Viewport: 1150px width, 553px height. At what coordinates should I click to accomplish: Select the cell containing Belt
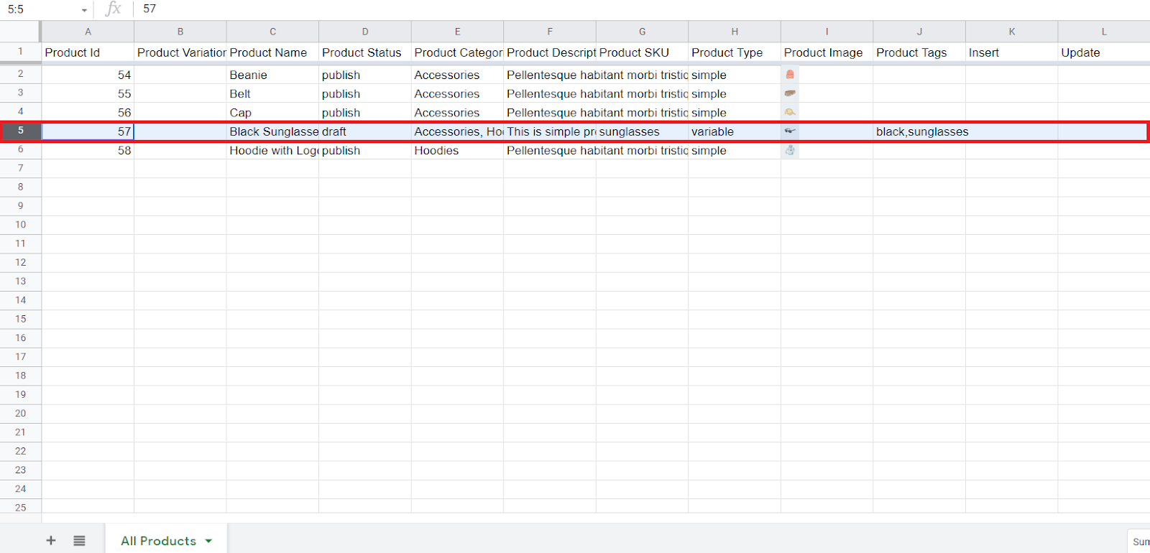click(x=272, y=93)
